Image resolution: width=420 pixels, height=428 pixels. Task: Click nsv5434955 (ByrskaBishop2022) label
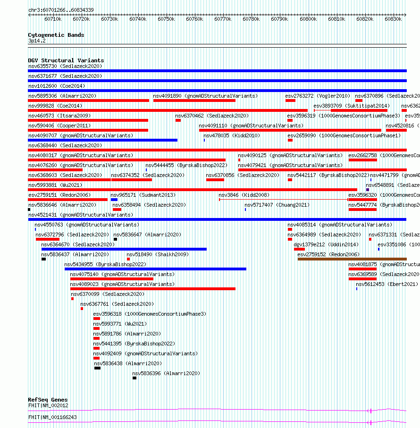pos(105,265)
